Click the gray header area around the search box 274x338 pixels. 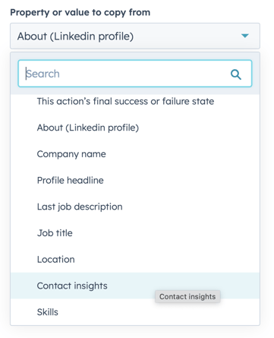coord(135,56)
